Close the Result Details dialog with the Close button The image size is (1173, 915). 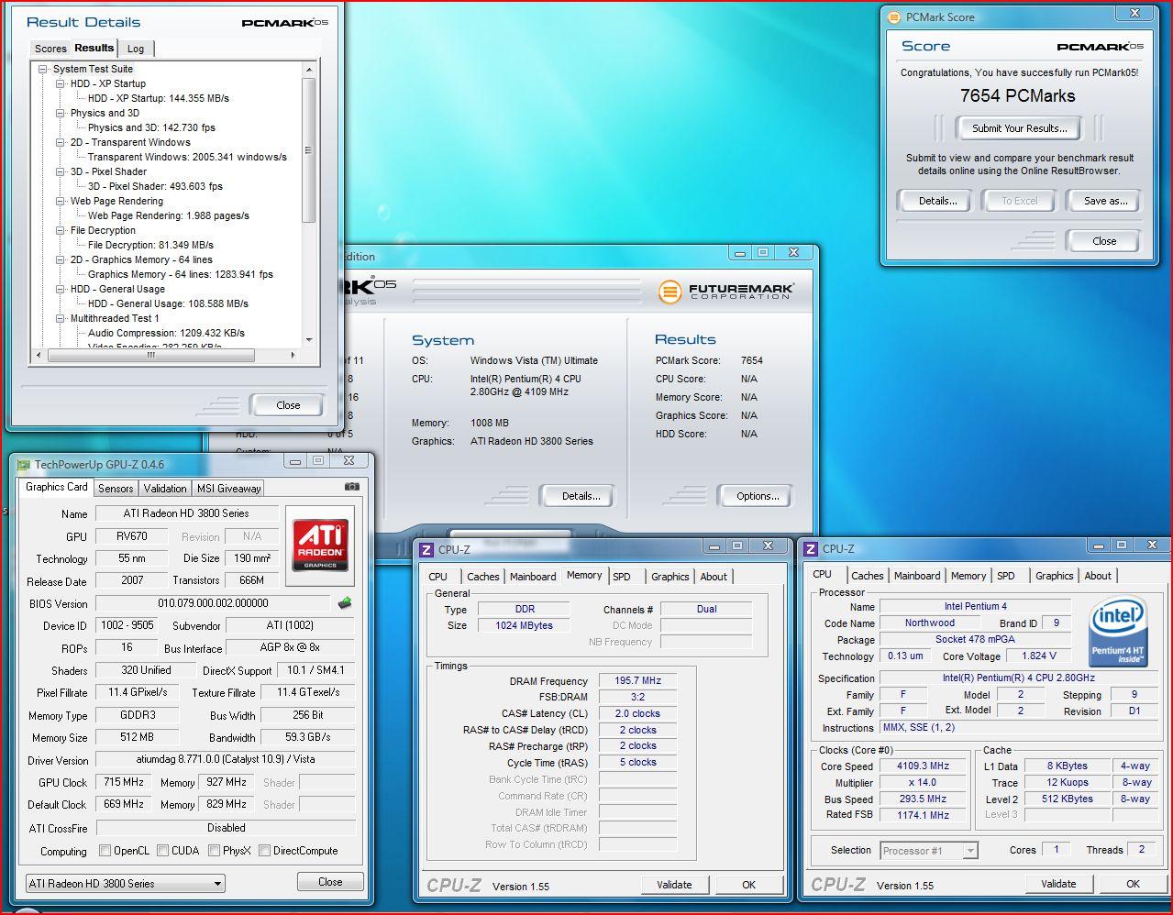[288, 405]
